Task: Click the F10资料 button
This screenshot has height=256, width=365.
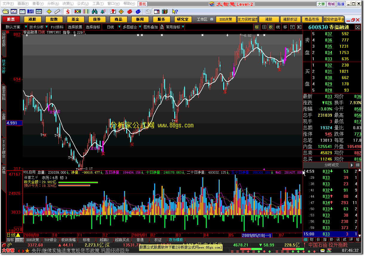Action: pos(57,27)
